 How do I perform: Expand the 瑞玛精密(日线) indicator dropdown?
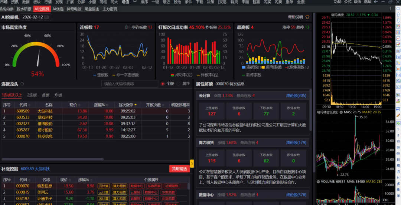pyautogui.click(x=340, y=112)
